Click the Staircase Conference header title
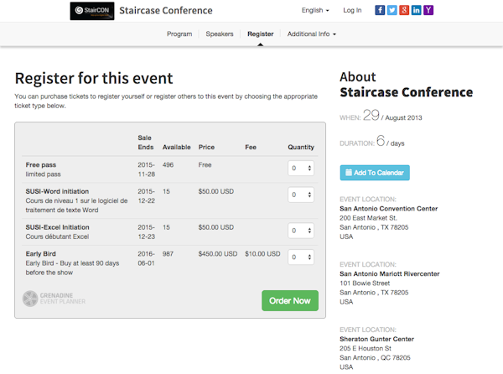503x374 pixels. click(x=166, y=11)
